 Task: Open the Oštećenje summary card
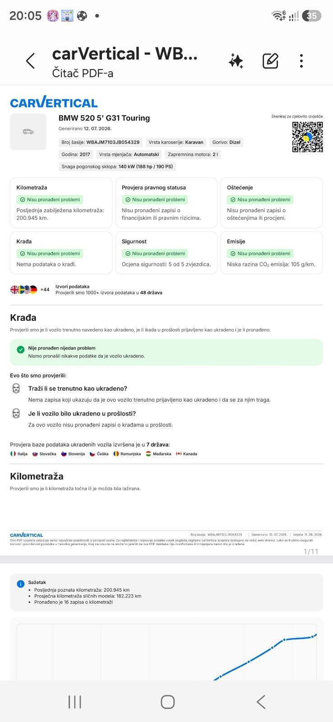pos(272,203)
